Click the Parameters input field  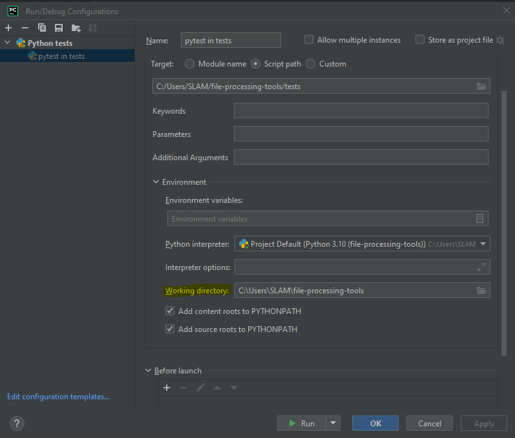[361, 134]
